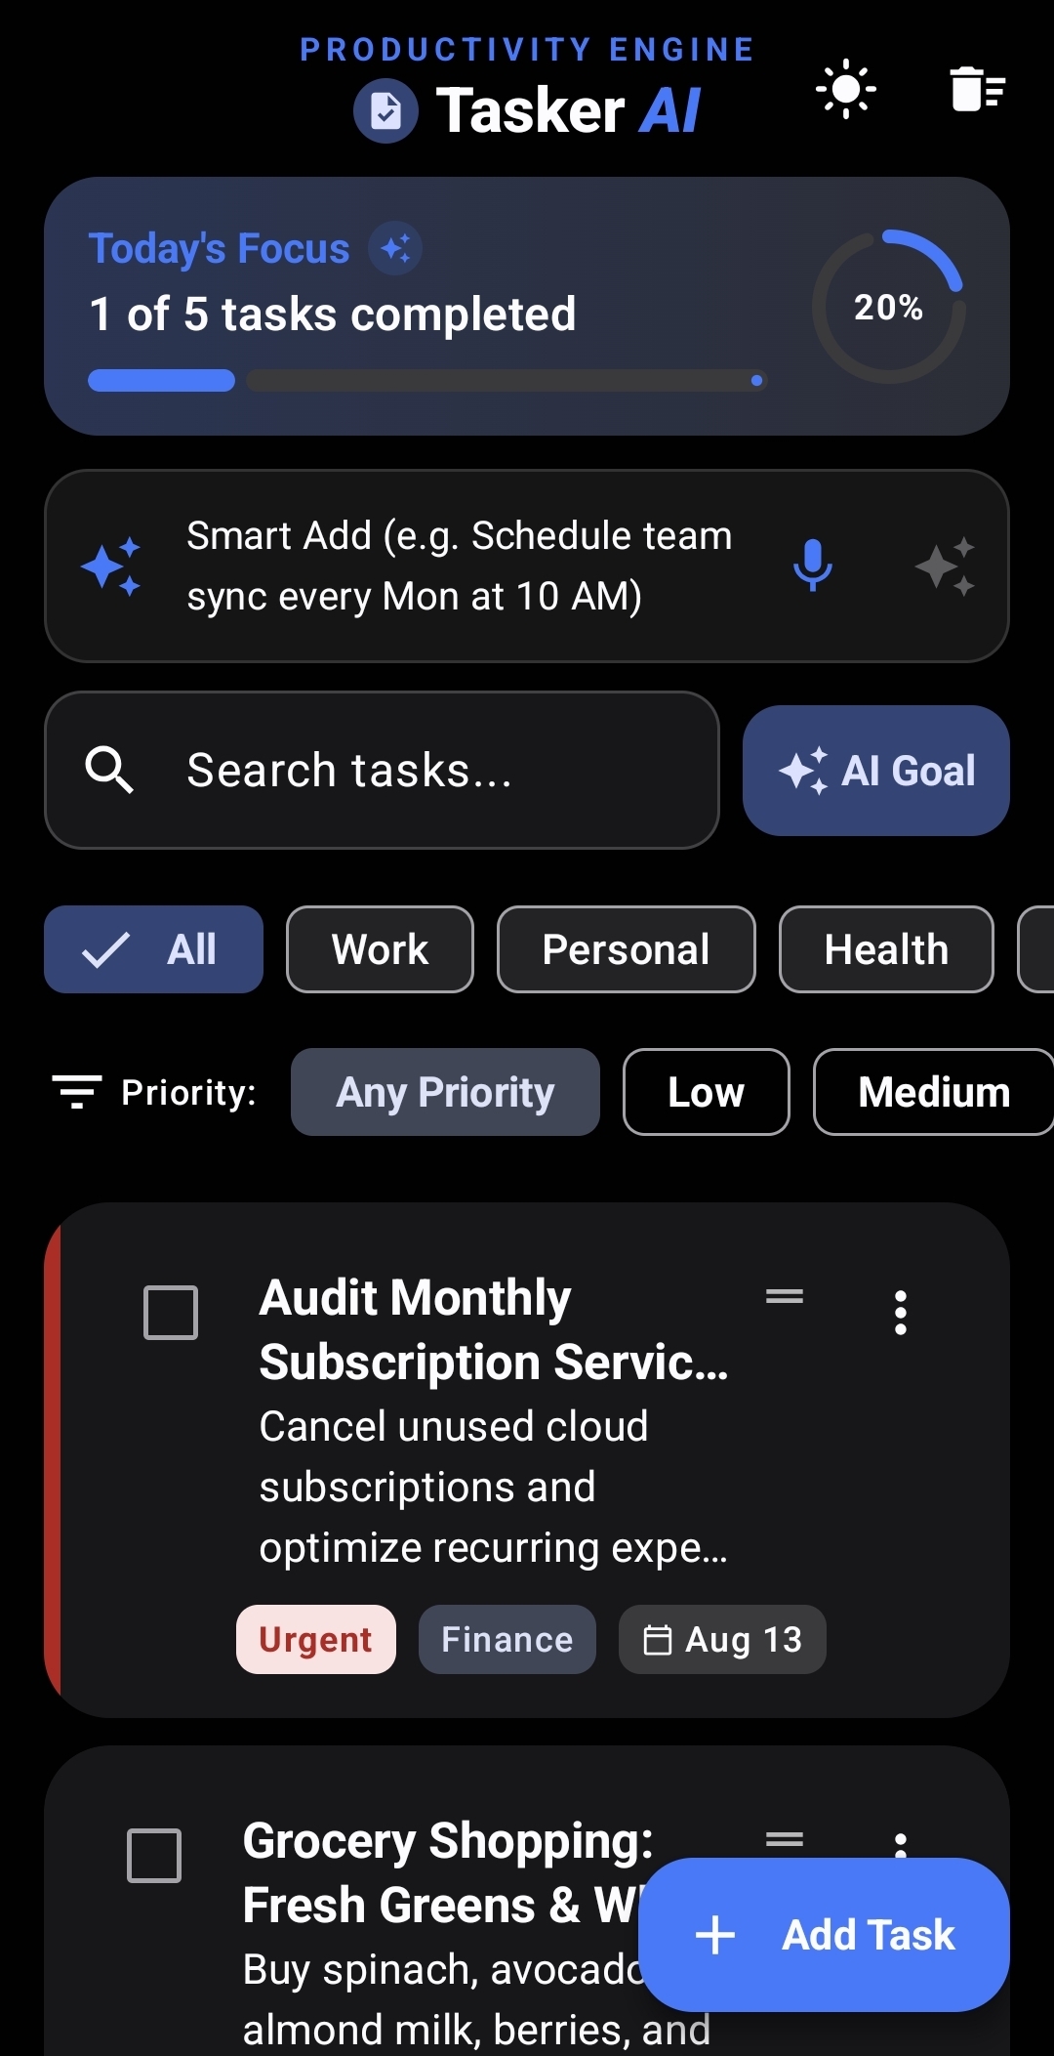1054x2056 pixels.
Task: Focus the Search tasks input field
Action: 382,770
